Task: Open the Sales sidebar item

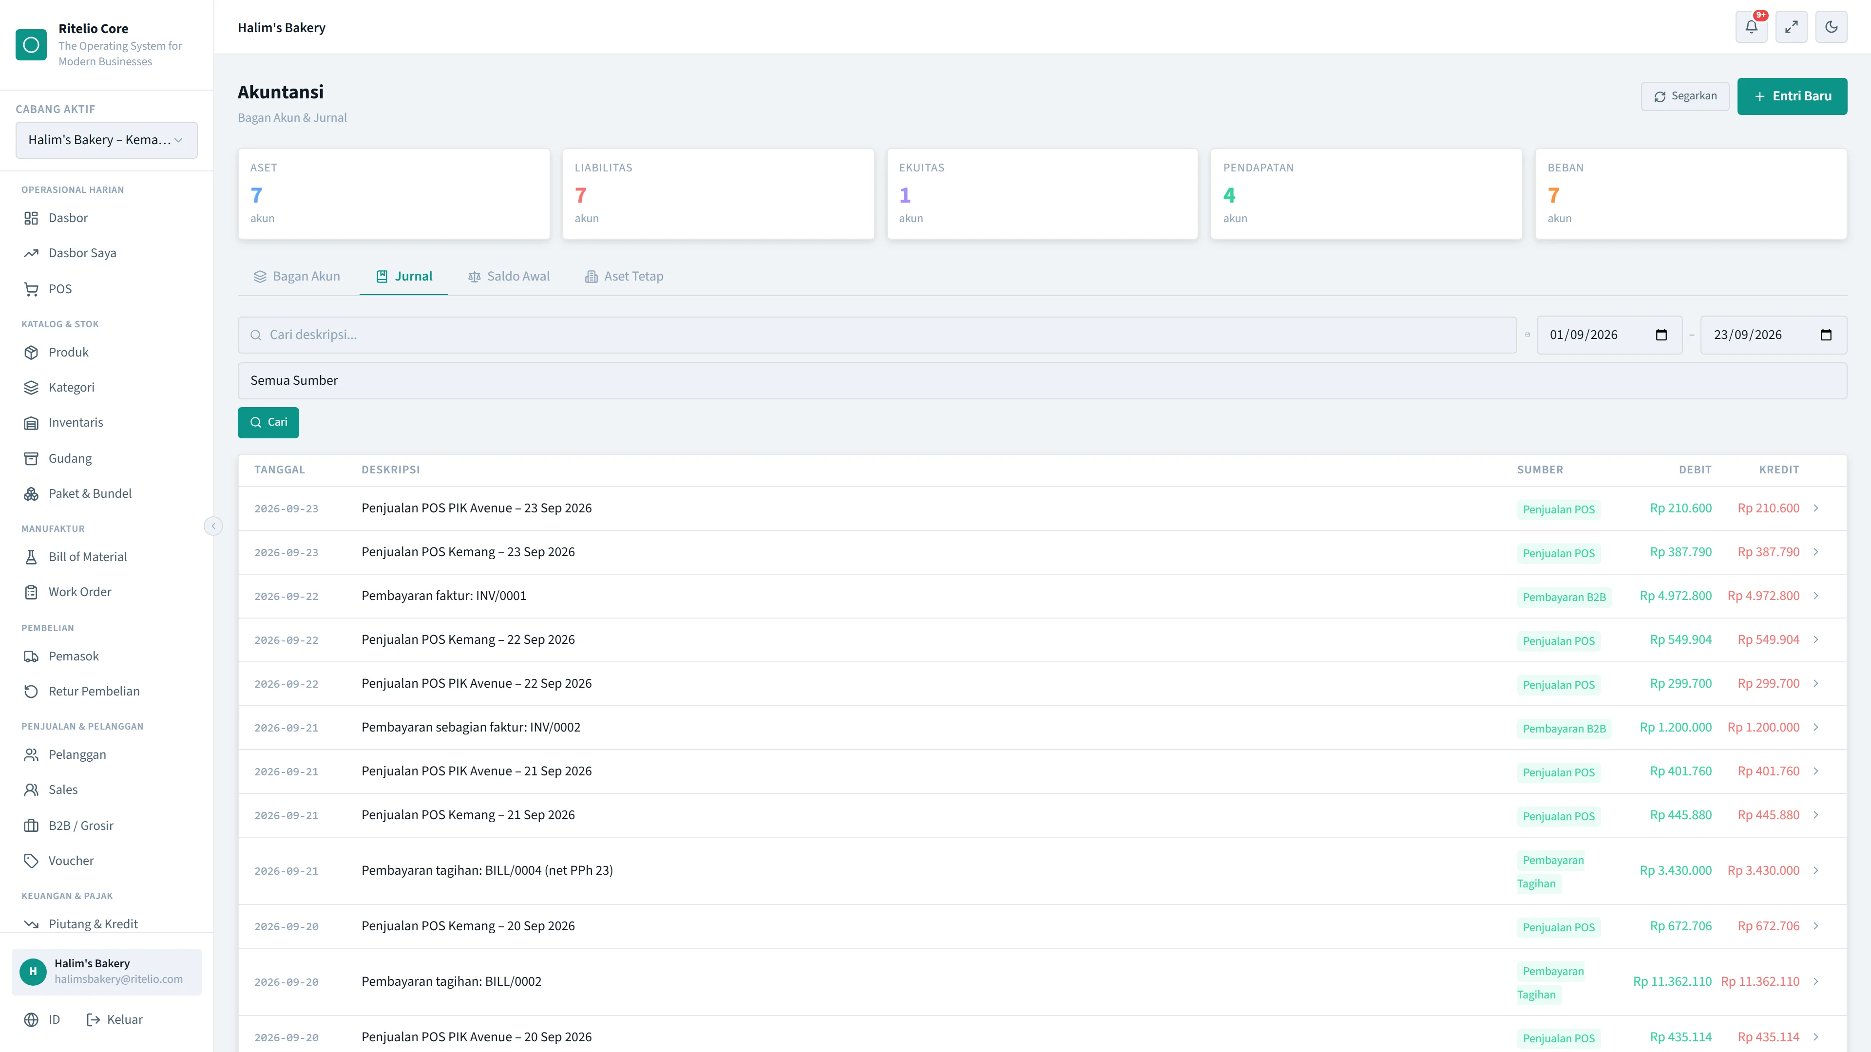Action: click(x=107, y=789)
